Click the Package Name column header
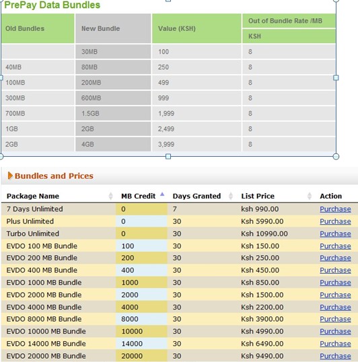Viewport: 358px width, 362px height. click(33, 196)
